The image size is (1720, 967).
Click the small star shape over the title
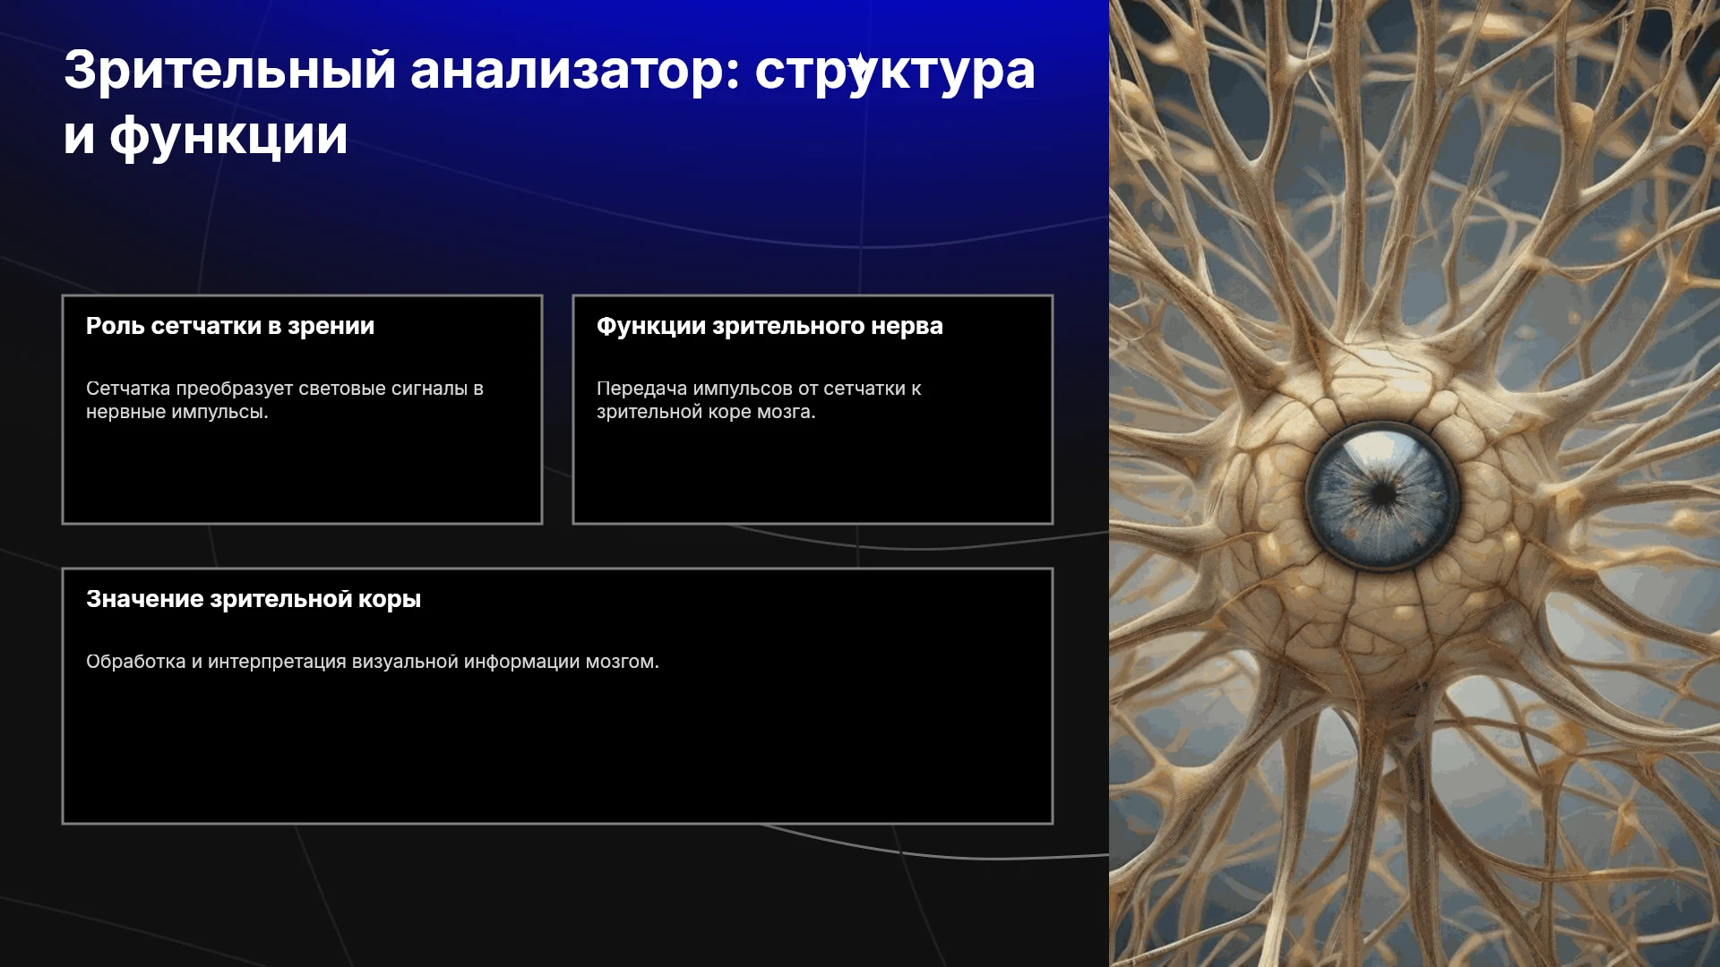click(x=859, y=64)
